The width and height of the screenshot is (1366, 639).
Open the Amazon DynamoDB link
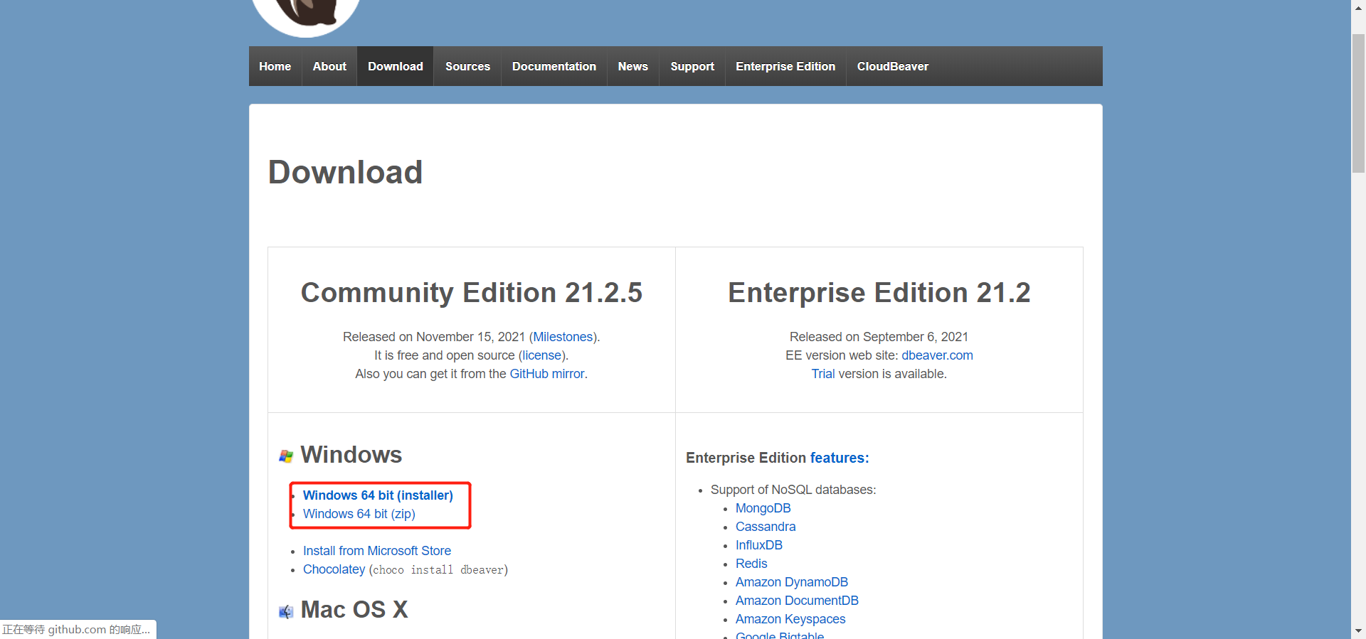792,582
